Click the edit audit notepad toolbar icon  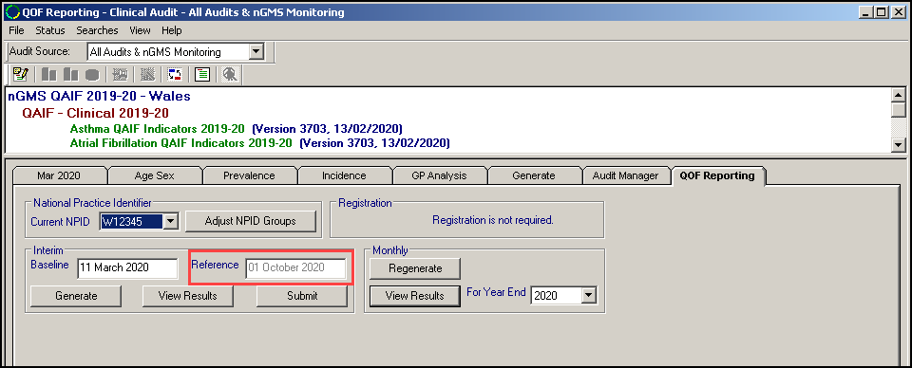[21, 74]
